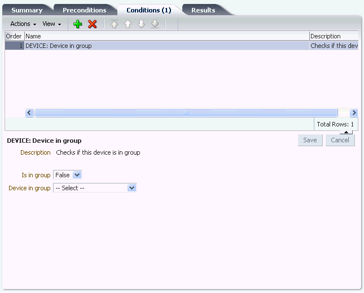Click the 'Checks if this dev' description cell
Screen dimensions: 364x293
tap(334, 46)
